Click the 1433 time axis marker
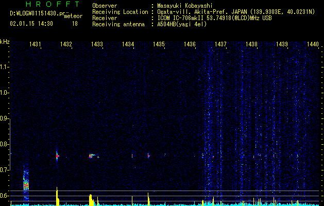 click(x=97, y=44)
